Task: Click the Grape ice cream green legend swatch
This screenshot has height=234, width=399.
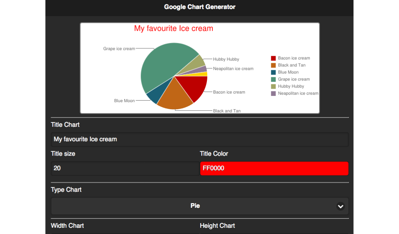Action: click(273, 79)
